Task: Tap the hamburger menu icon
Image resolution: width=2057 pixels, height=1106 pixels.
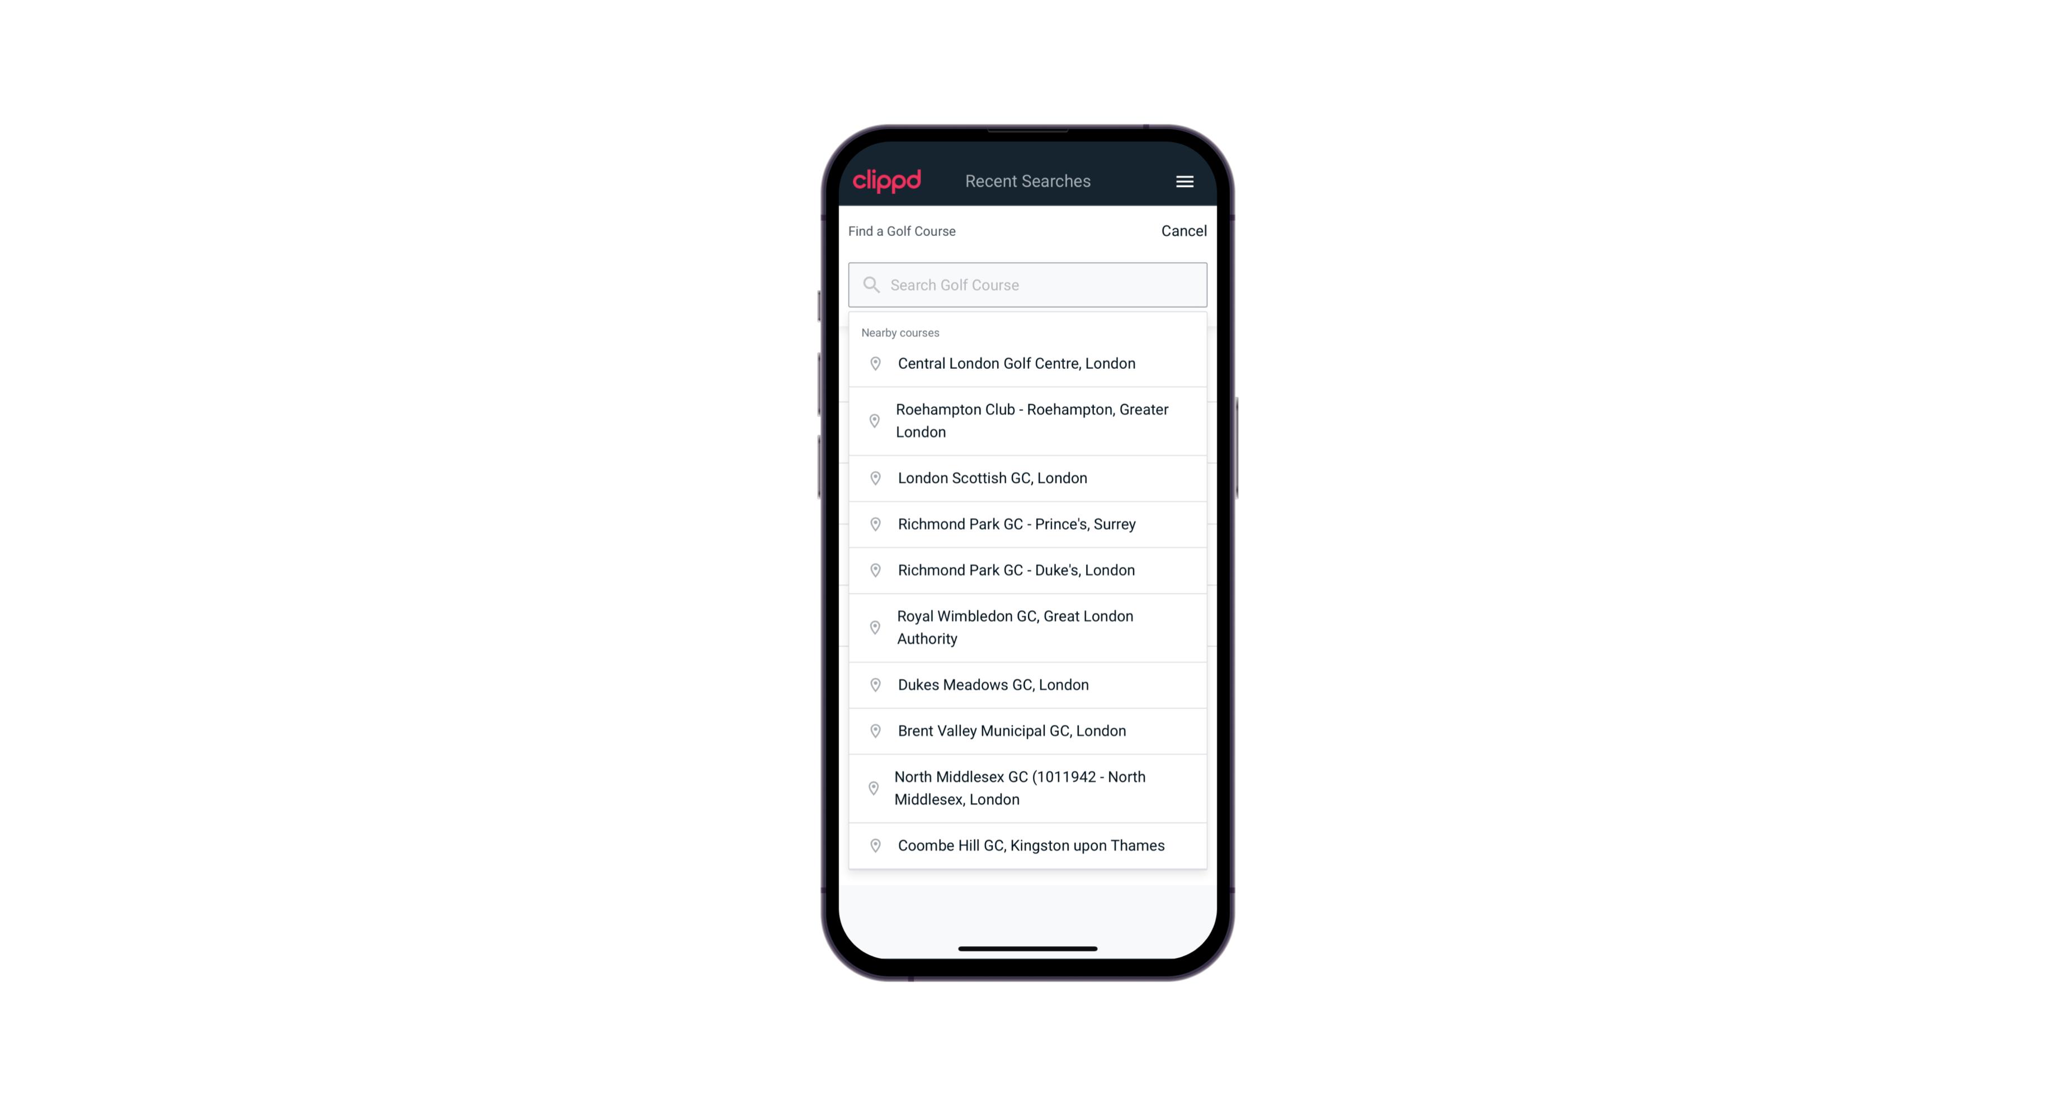Action: coord(1185,181)
